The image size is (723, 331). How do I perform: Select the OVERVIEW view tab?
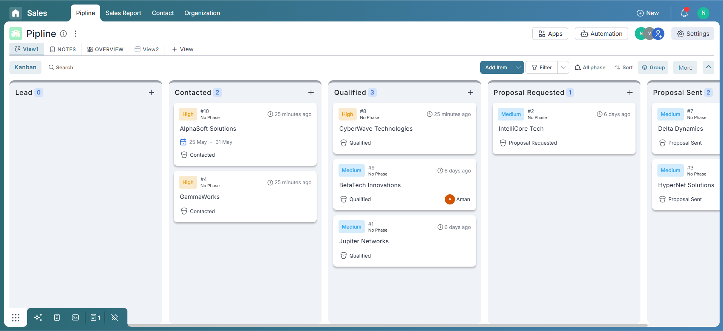click(105, 49)
